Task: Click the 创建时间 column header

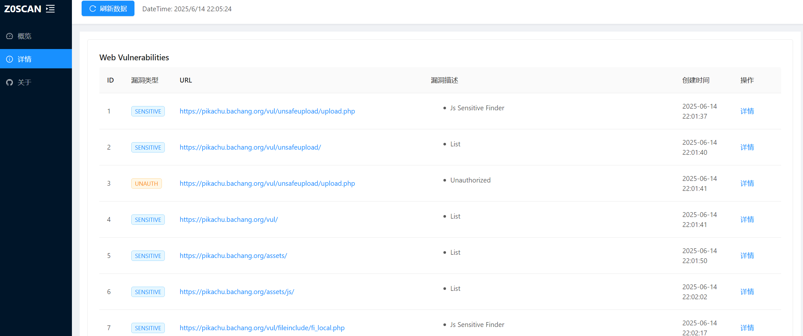Action: pos(696,80)
